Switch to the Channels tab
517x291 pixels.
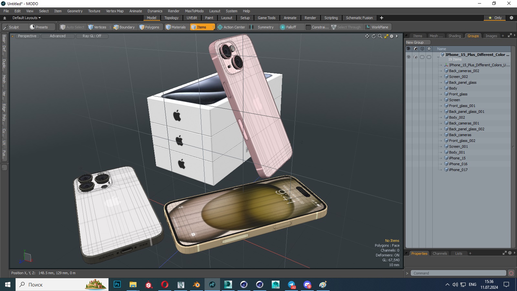440,253
